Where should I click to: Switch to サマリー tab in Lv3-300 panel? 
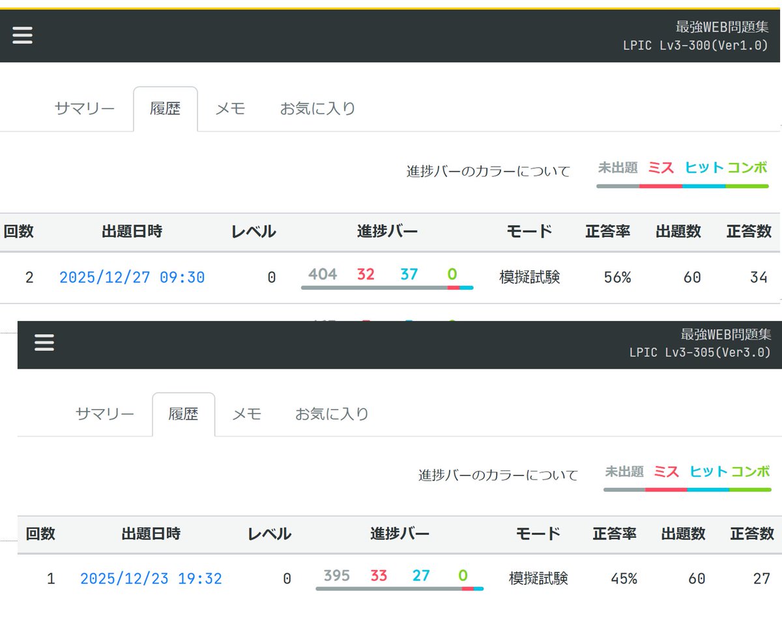tap(85, 108)
